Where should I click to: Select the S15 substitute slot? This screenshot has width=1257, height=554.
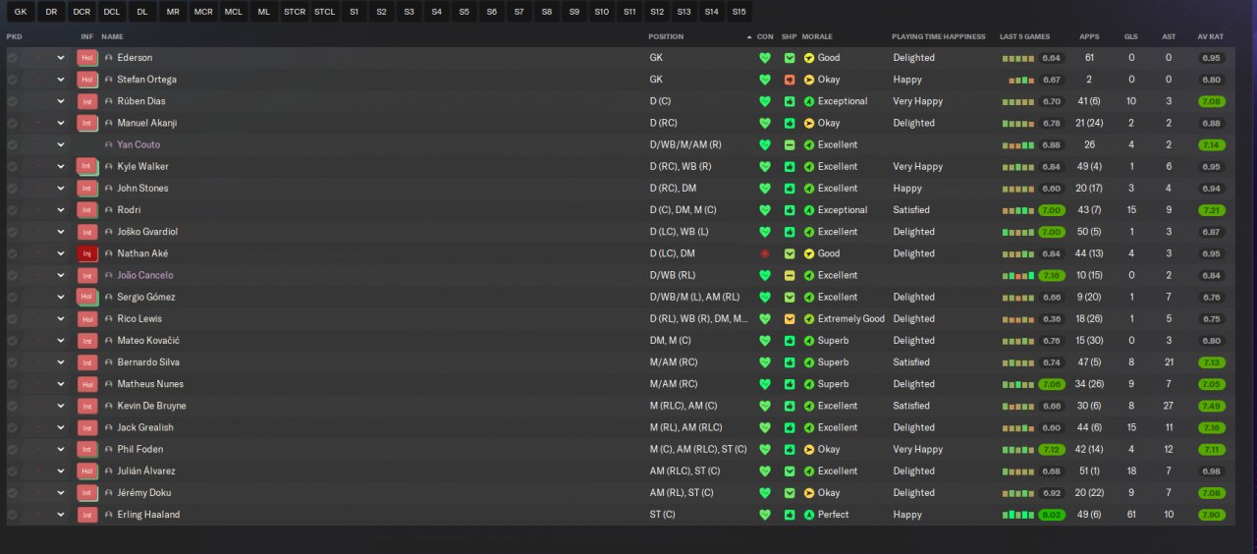(x=738, y=12)
